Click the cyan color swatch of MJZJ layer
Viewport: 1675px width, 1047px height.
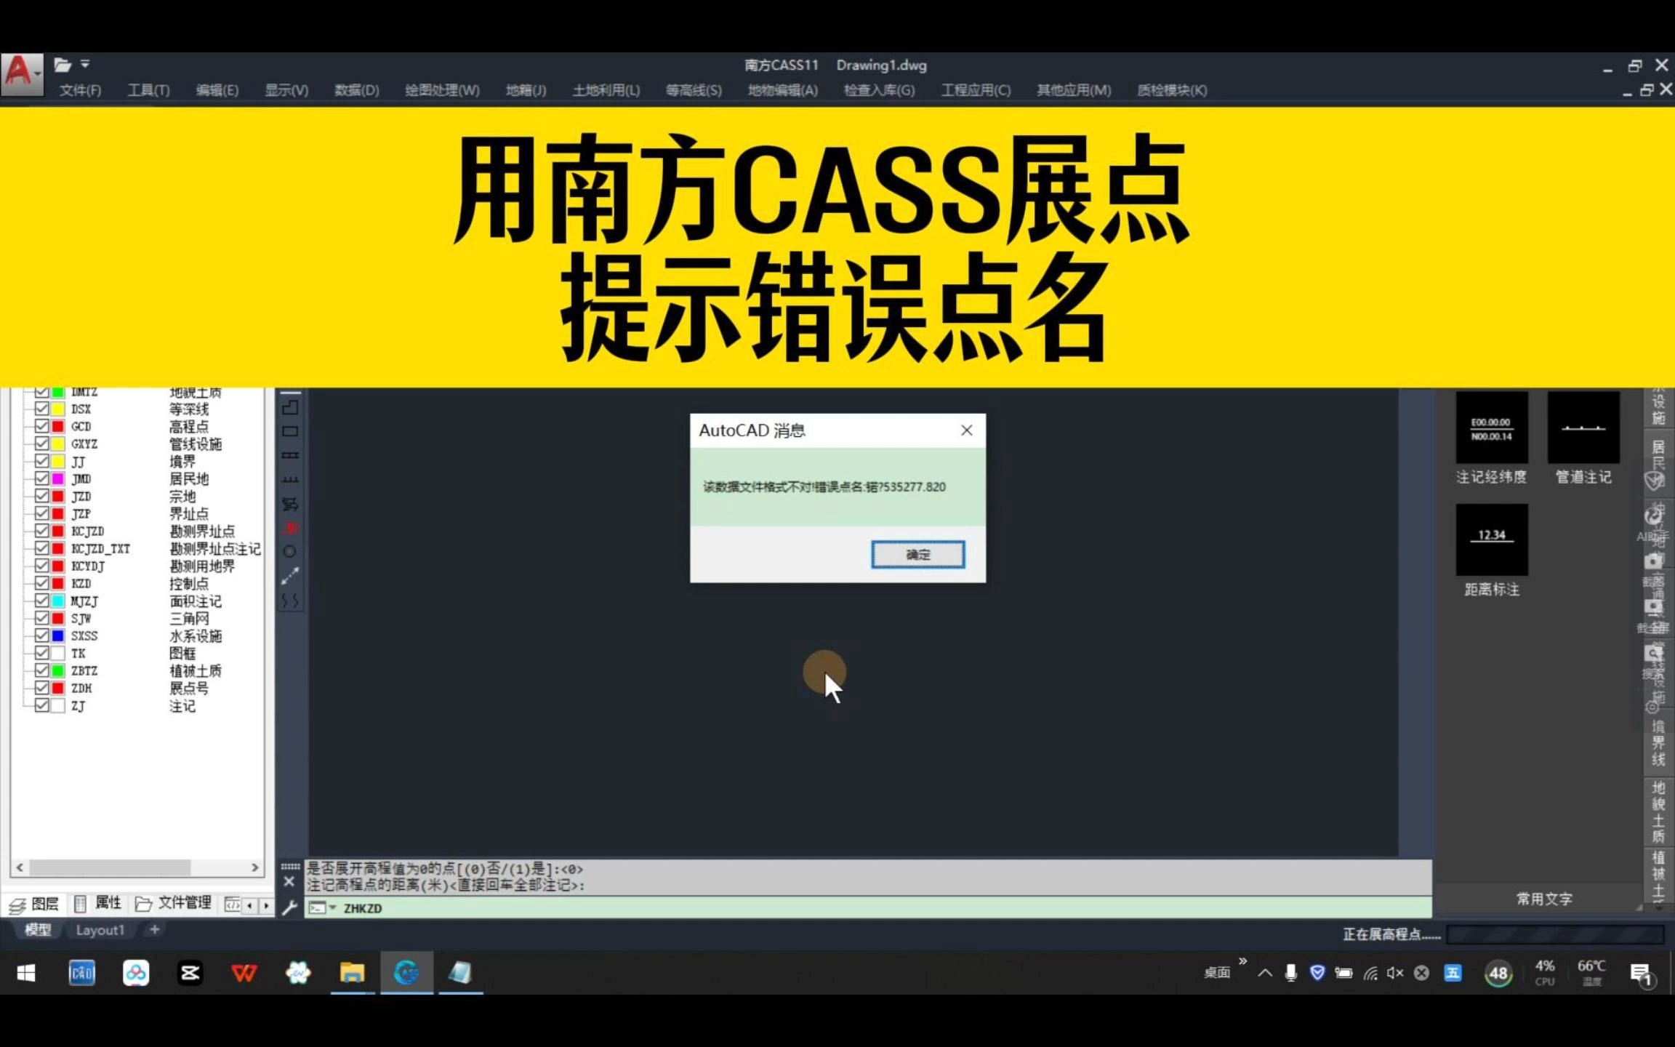(58, 601)
